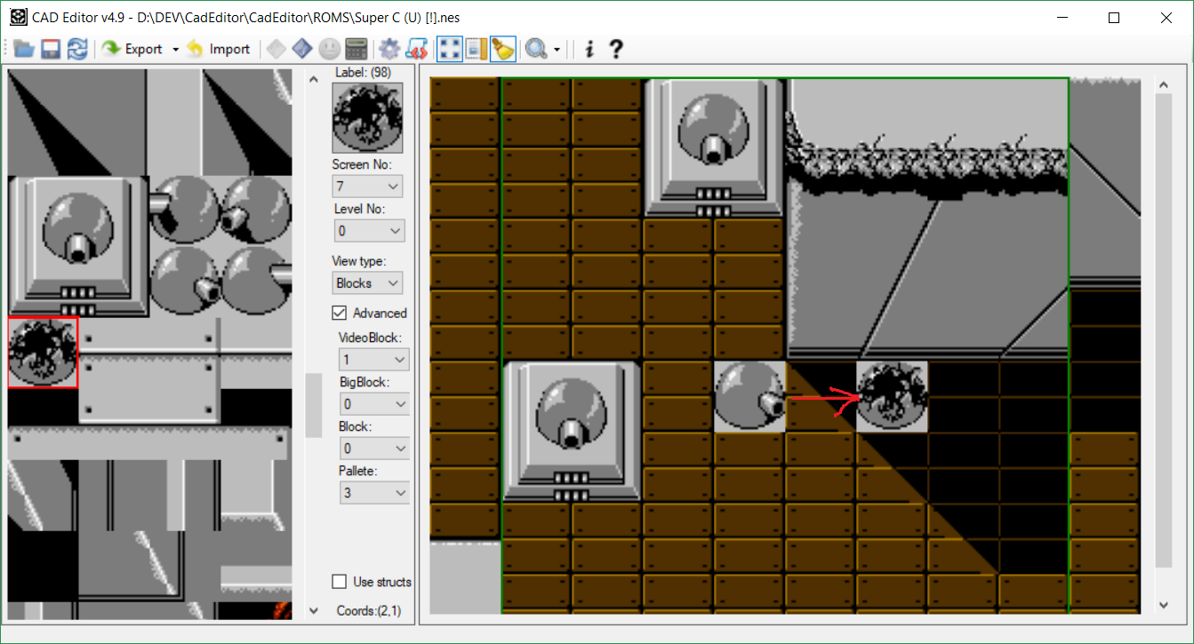Click the level view vertical scrollbar thumb
The image size is (1194, 644).
click(x=1164, y=329)
